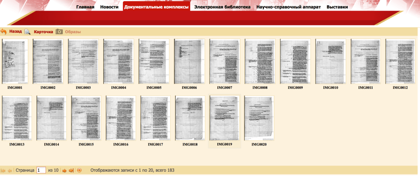
Task: Go to Выставки section
Action: (x=337, y=7)
